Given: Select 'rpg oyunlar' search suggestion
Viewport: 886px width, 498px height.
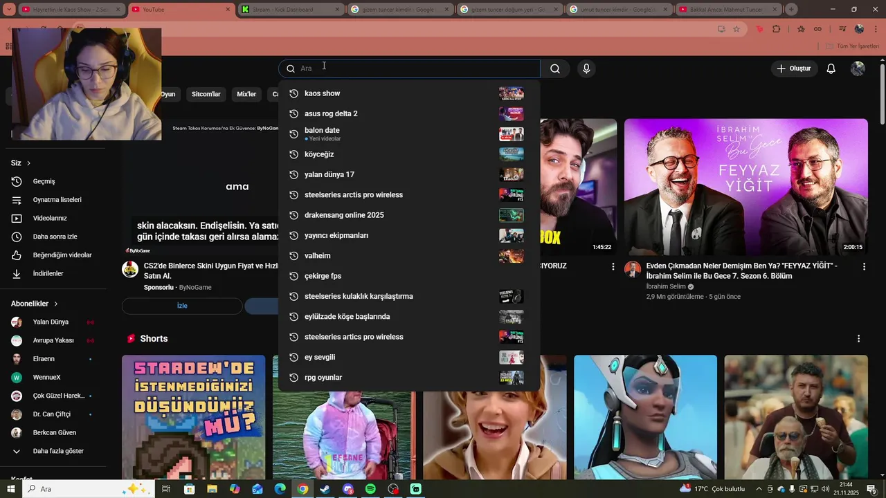Looking at the screenshot, I should click(x=409, y=378).
